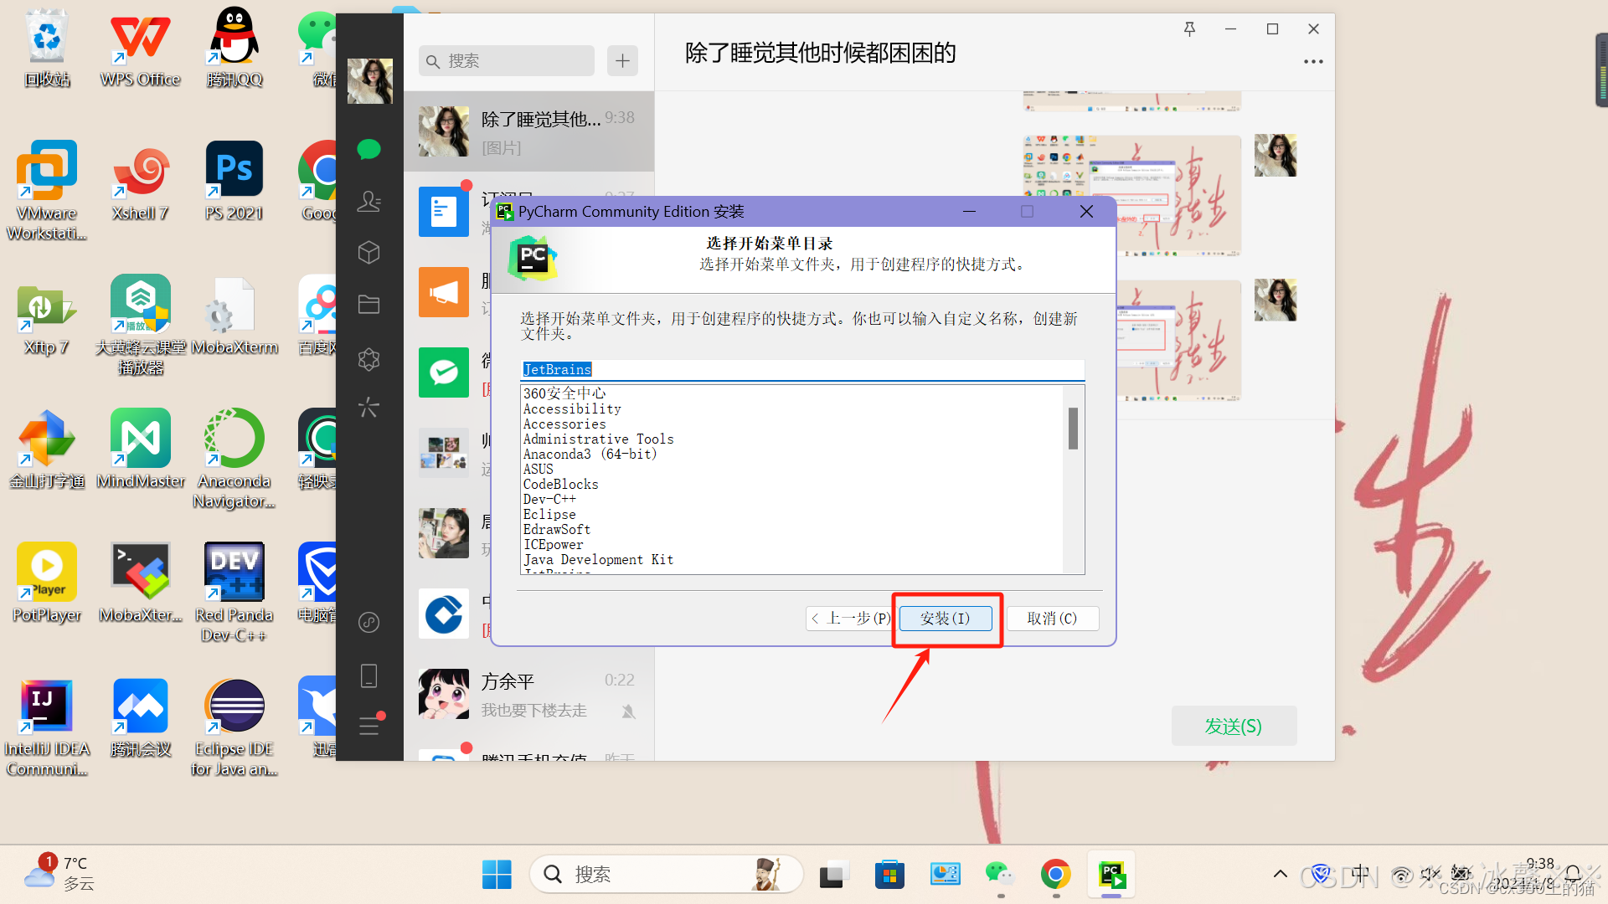Pin the WeChat window on top

[x=1189, y=29]
